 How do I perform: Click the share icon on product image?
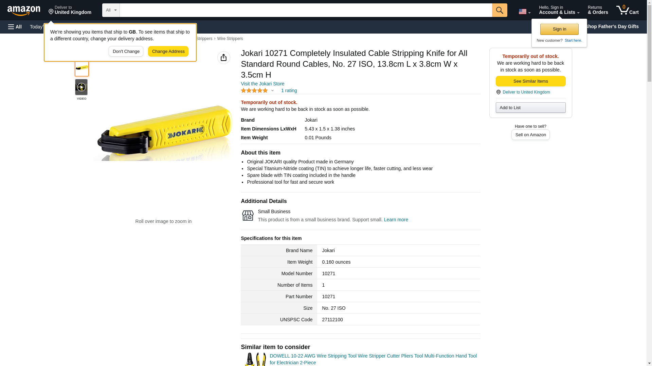[223, 58]
